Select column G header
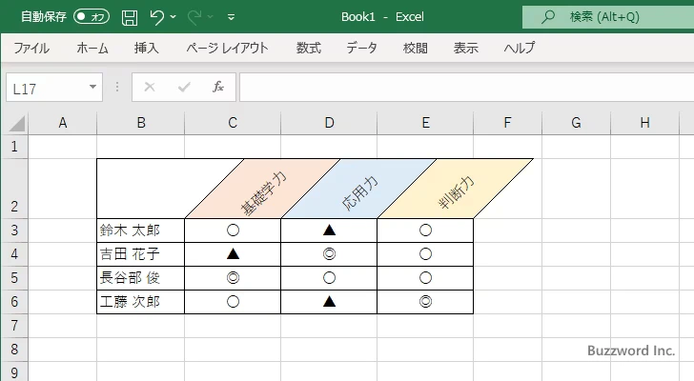Viewport: 694px width, 381px height. 576,123
